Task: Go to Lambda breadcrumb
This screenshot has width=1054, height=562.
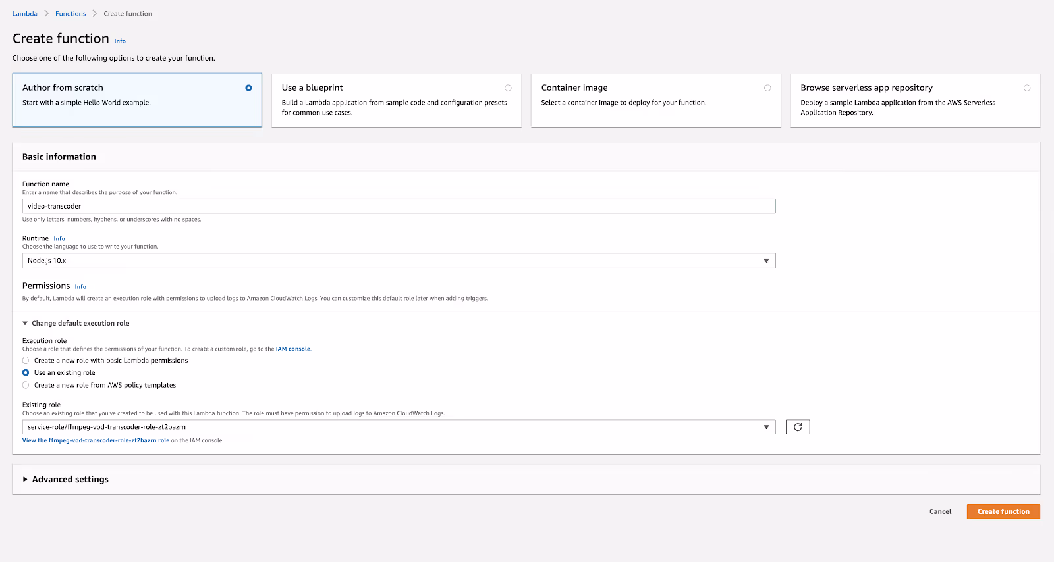Action: tap(25, 13)
